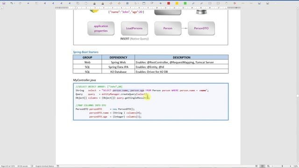299x168 pixels.
Task: Click the JSON text with name John
Action: pyautogui.click(x=126, y=12)
